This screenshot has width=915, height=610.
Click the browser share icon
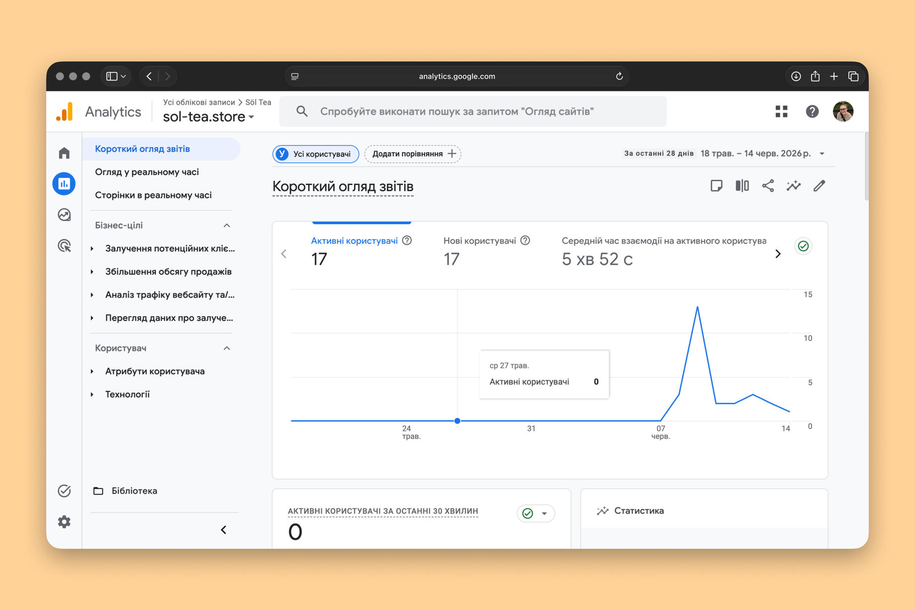[x=815, y=76]
